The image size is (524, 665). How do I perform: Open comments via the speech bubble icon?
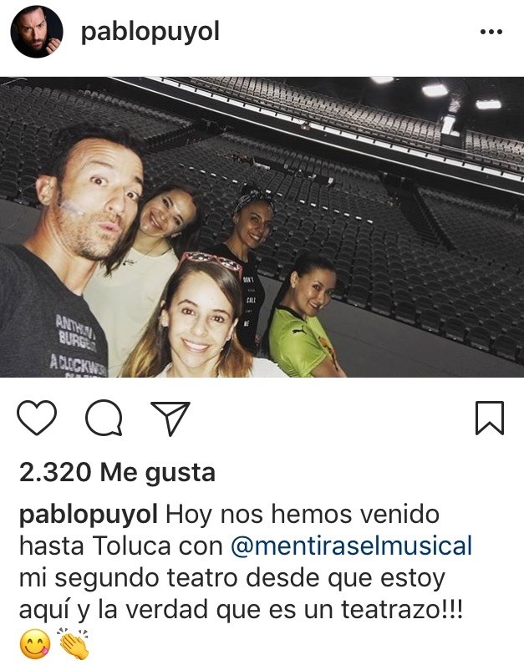[104, 418]
